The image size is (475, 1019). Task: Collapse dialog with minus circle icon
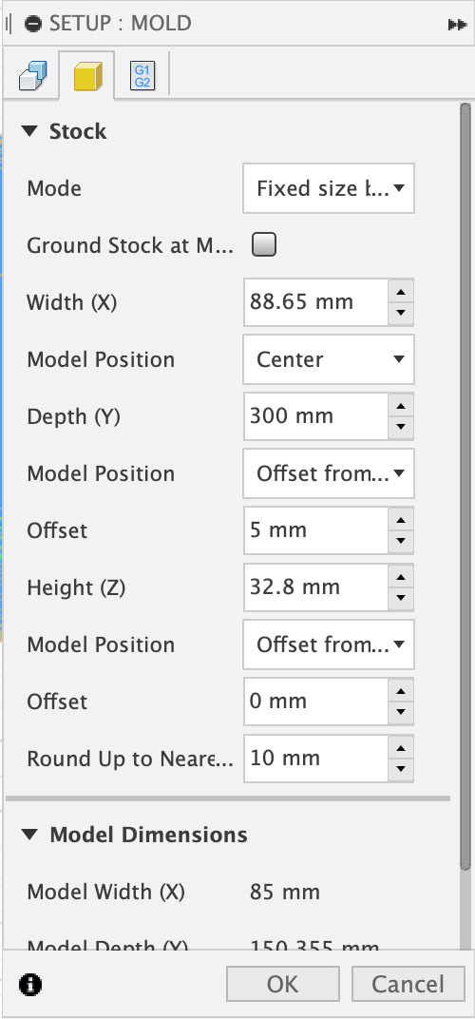[x=33, y=24]
